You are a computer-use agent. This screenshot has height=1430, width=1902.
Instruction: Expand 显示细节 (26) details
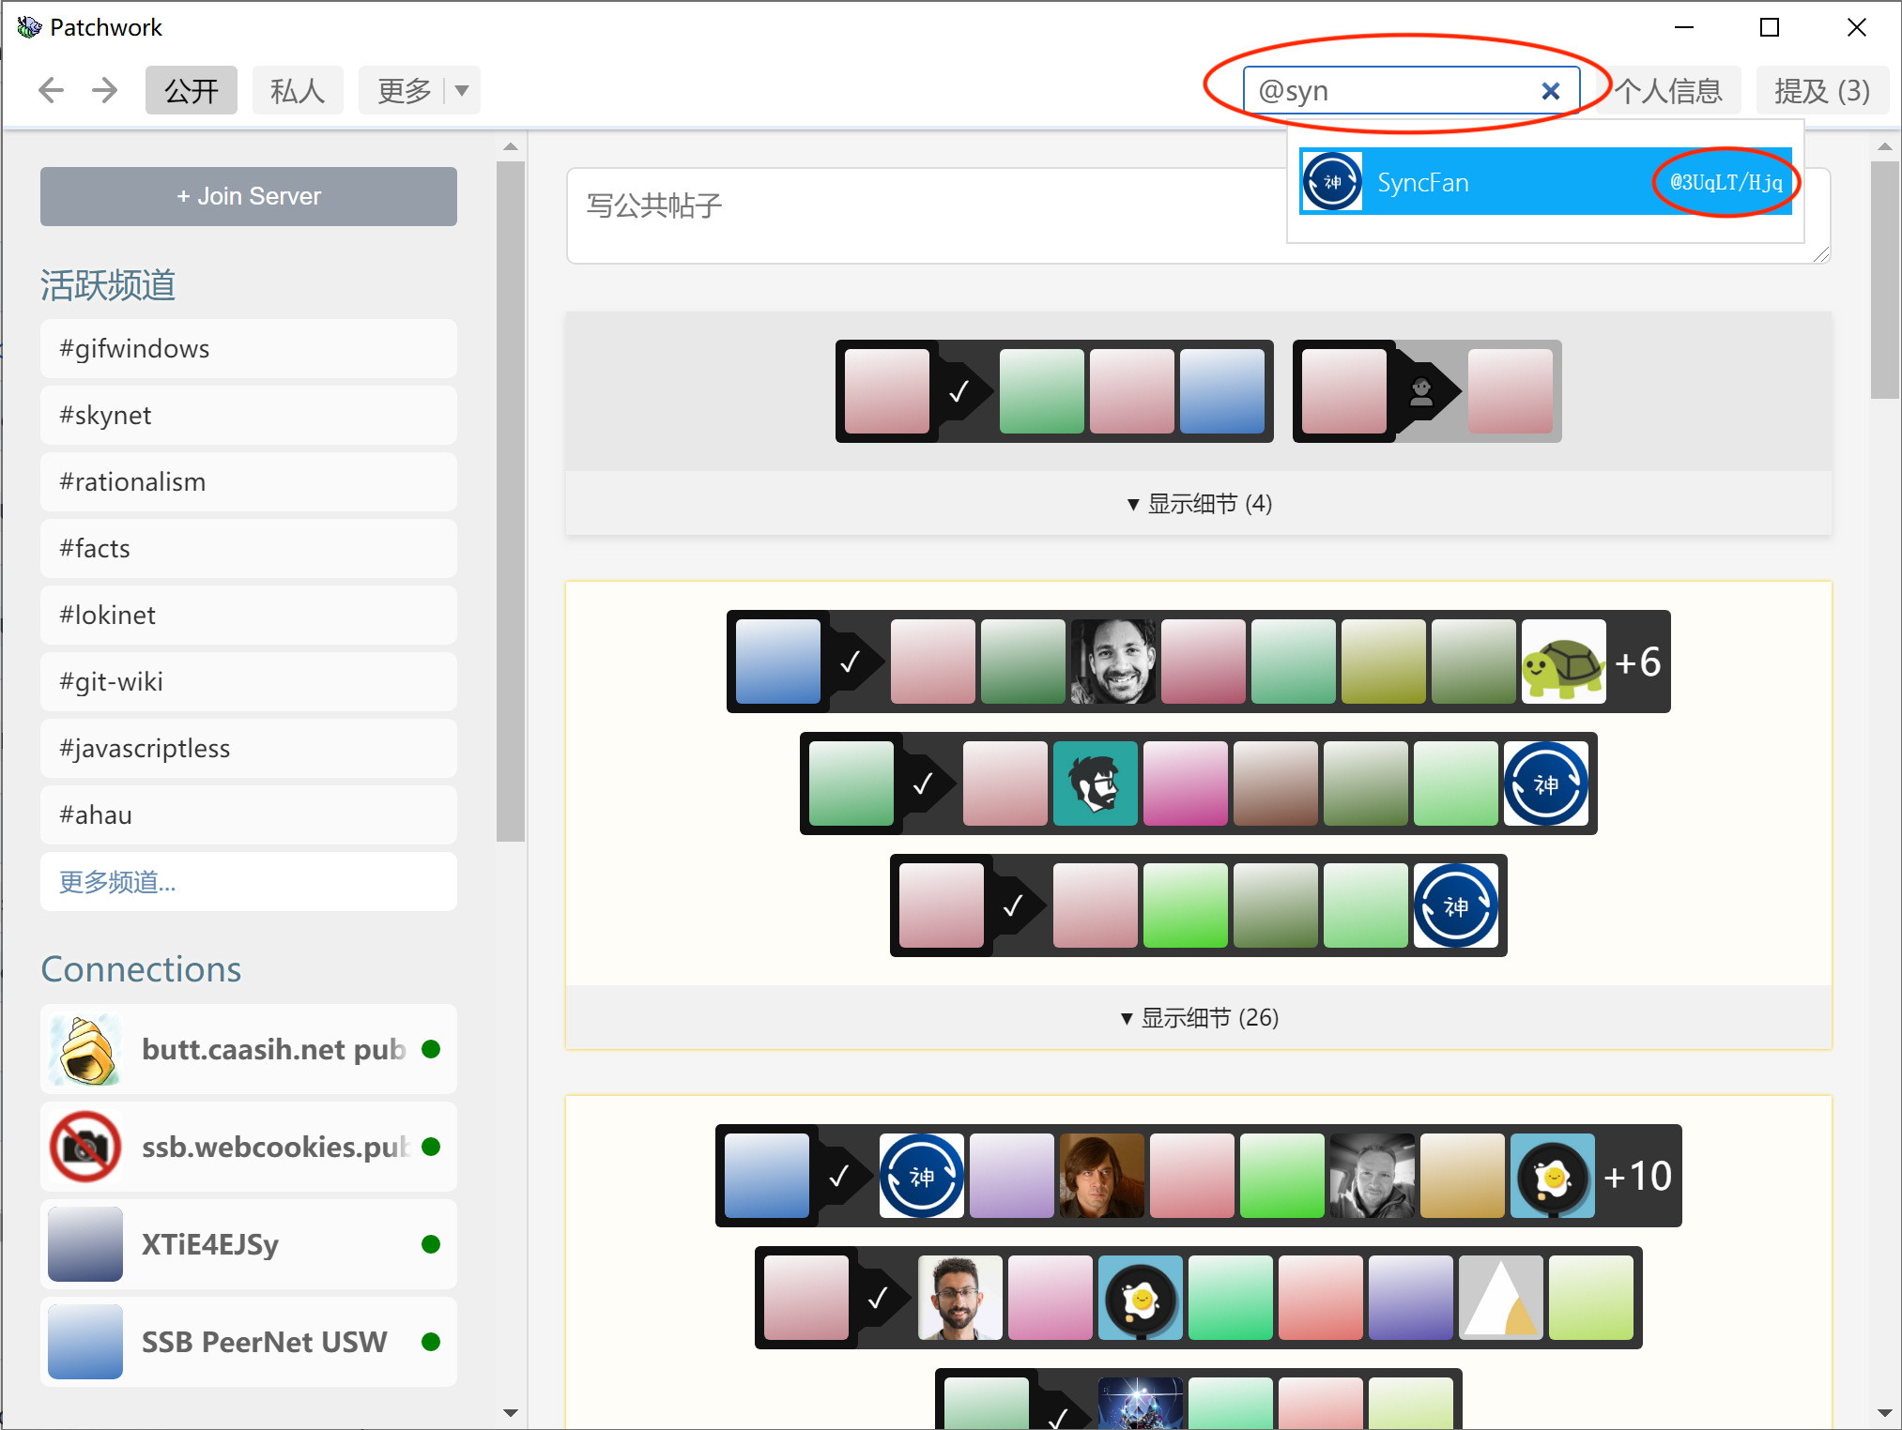(1199, 1018)
